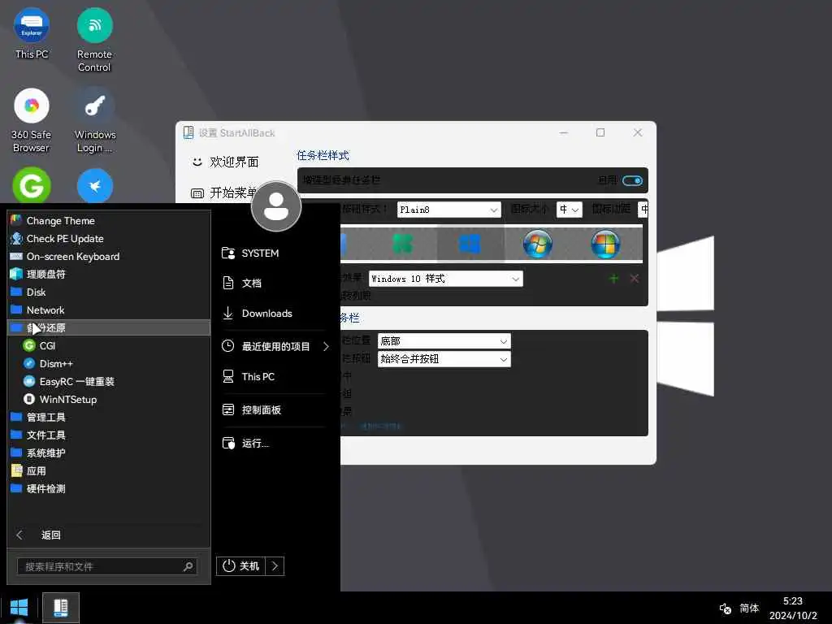The image size is (832, 624).
Task: Switch to the 开始菜单 tab in StartAllBack
Action: click(x=225, y=193)
